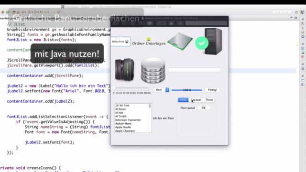Click the Eclipse globe icon in right trim
The height and width of the screenshot is (172, 306).
point(303,53)
